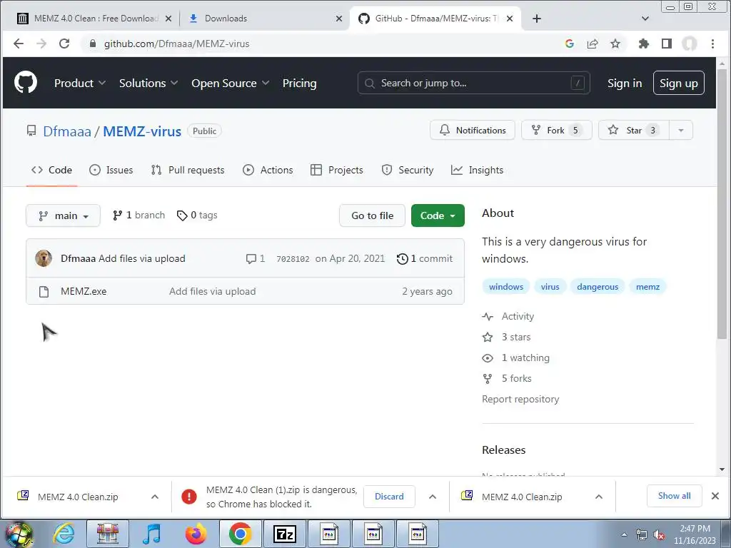Click the GitHub octocat logo
This screenshot has height=548, width=731.
[x=26, y=83]
